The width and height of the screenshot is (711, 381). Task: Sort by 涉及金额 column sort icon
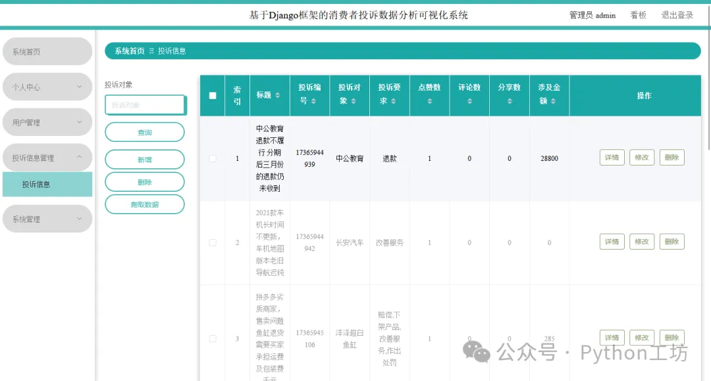click(x=553, y=101)
